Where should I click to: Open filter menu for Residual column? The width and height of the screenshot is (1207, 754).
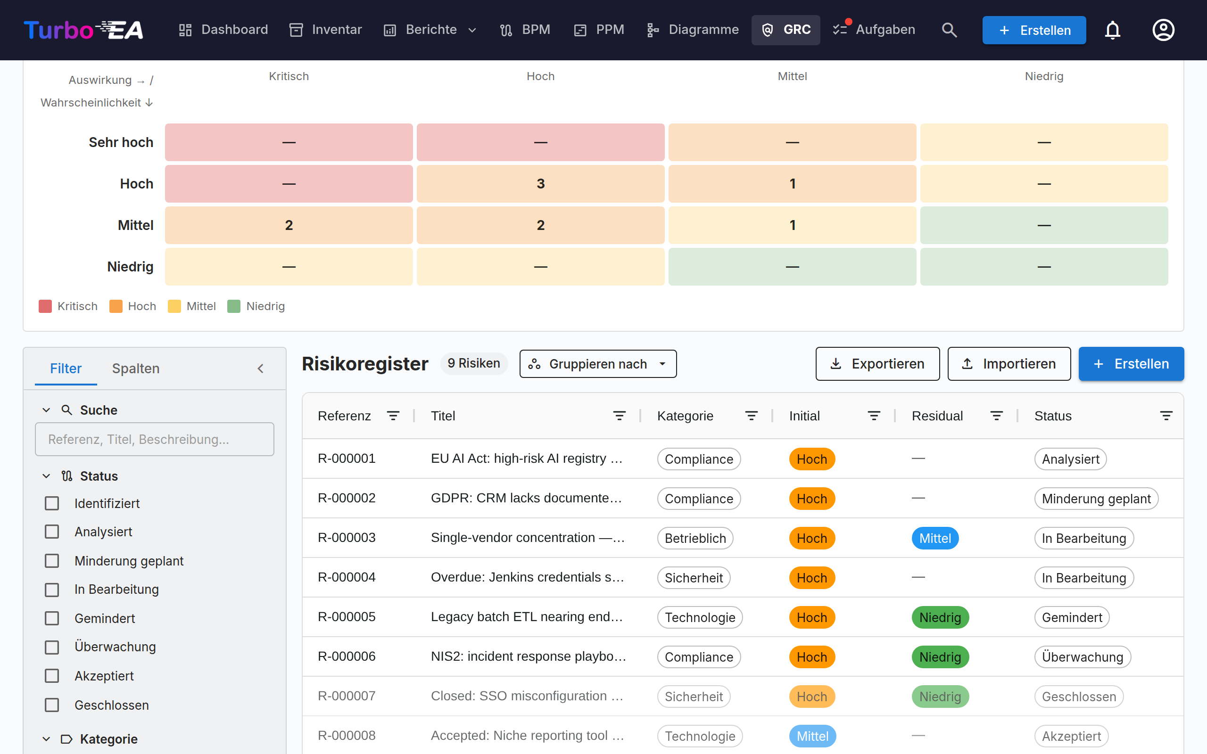pos(997,416)
